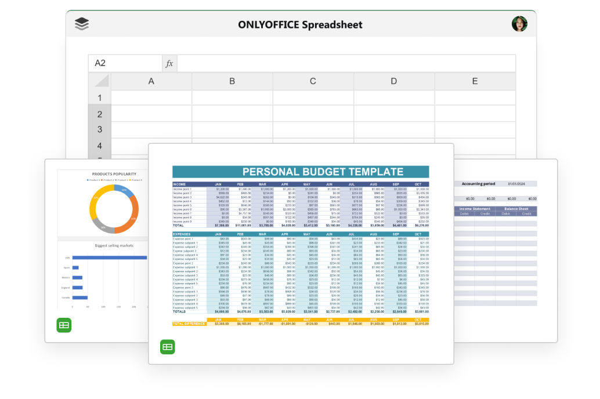The height and width of the screenshot is (399, 600).
Task: Click cell A2 in the grid
Action: [151, 114]
